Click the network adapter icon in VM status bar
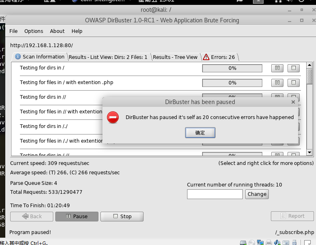This screenshot has width=316, height=245. pyautogui.click(x=260, y=243)
